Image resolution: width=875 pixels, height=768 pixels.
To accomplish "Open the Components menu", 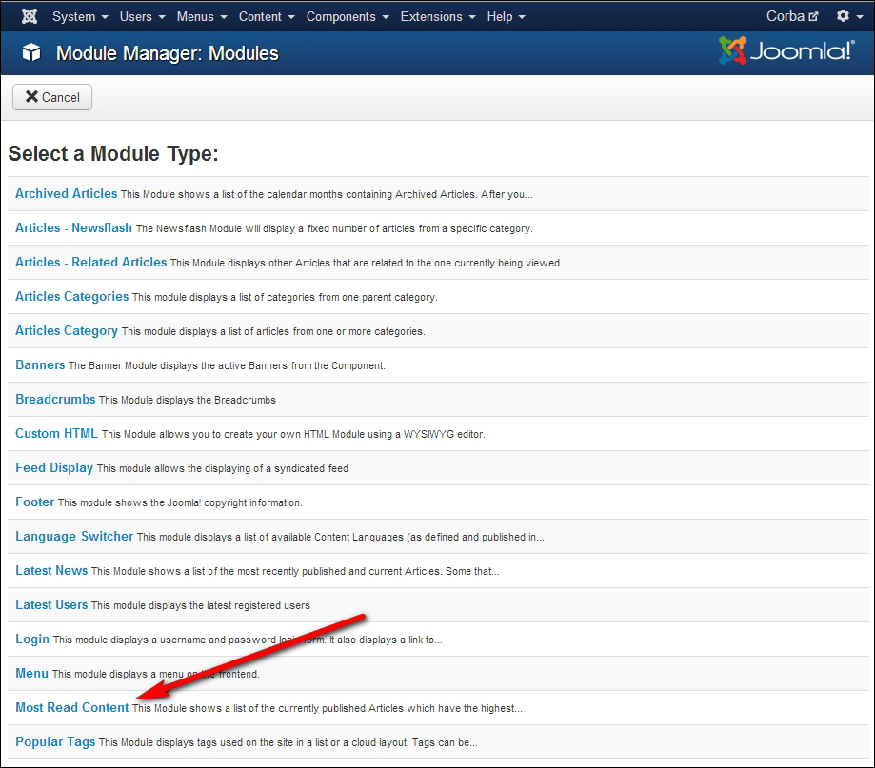I will (348, 16).
